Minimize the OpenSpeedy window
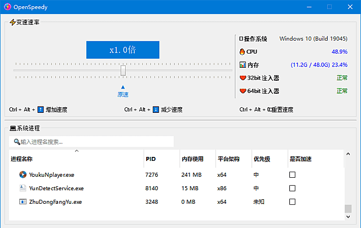The height and width of the screenshot is (228, 361). [309, 7]
